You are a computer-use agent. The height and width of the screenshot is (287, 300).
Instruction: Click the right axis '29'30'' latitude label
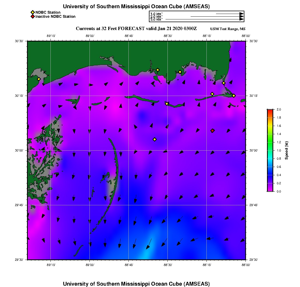coord(253,260)
